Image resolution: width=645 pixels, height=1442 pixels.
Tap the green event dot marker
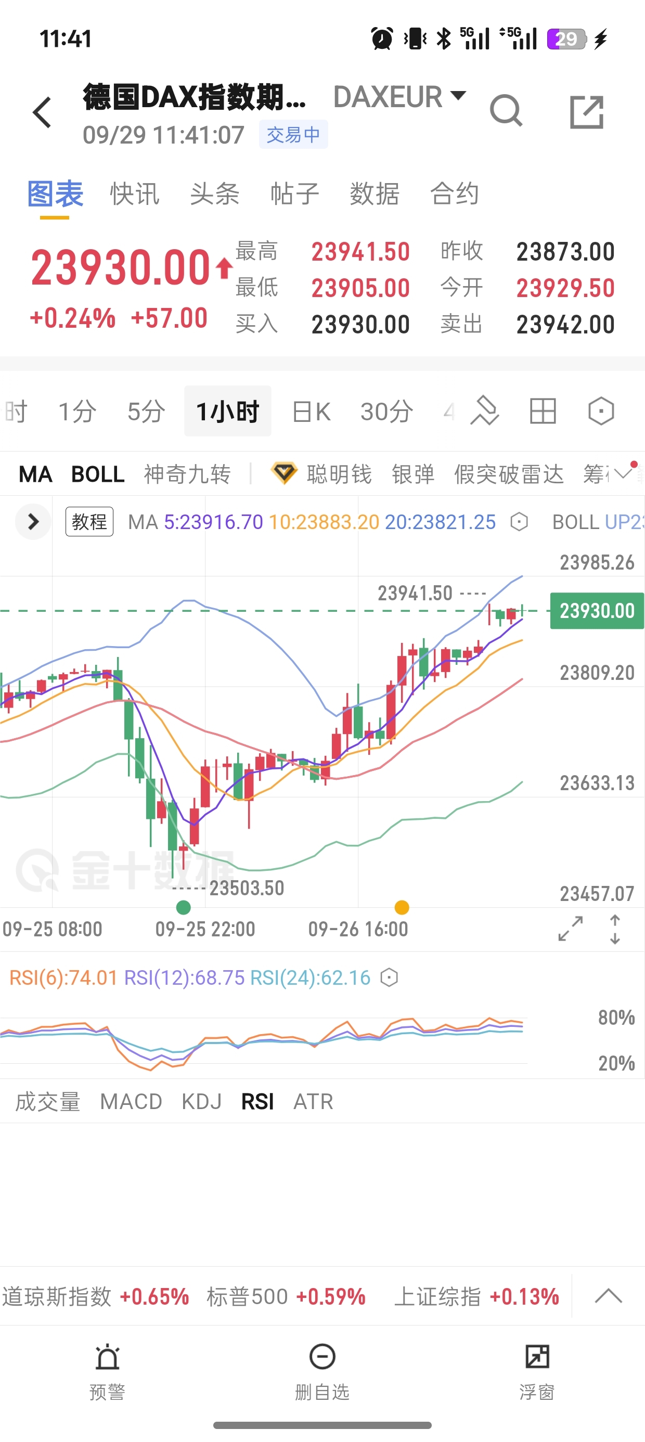pos(183,907)
